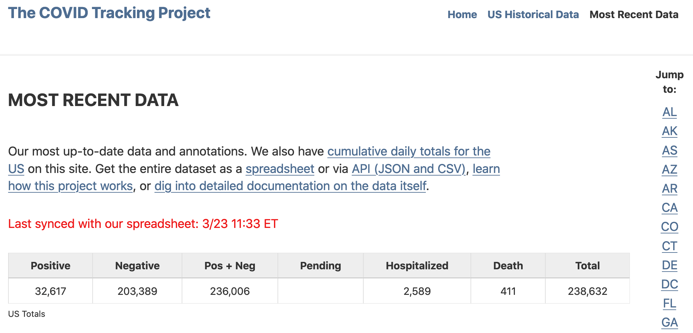Viewport: 693px width, 333px height.
Task: Jump to Colorado using the CO link
Action: pos(670,227)
